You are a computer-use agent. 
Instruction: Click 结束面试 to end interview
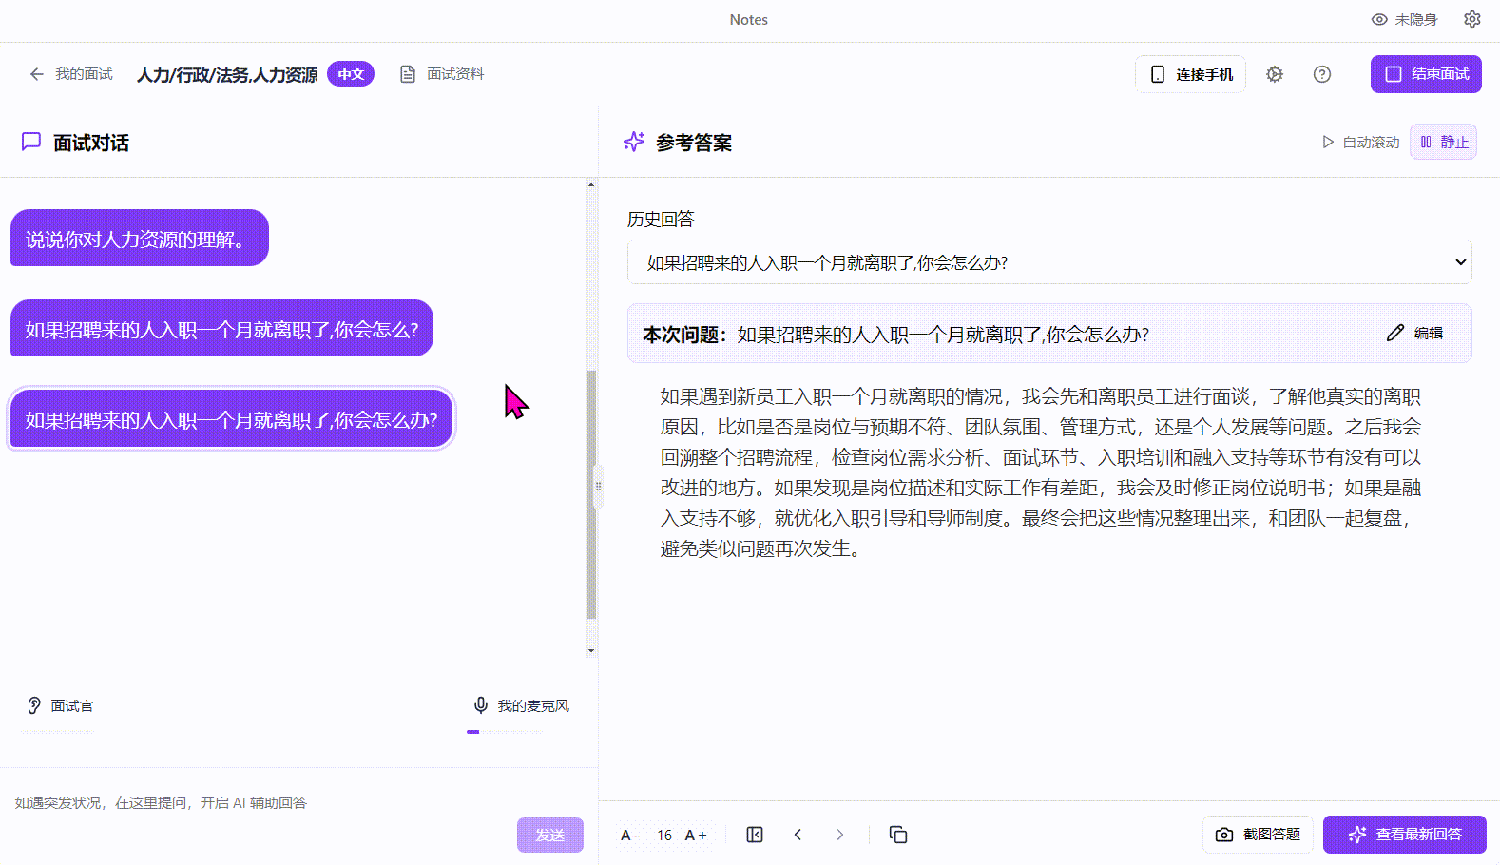pos(1426,74)
